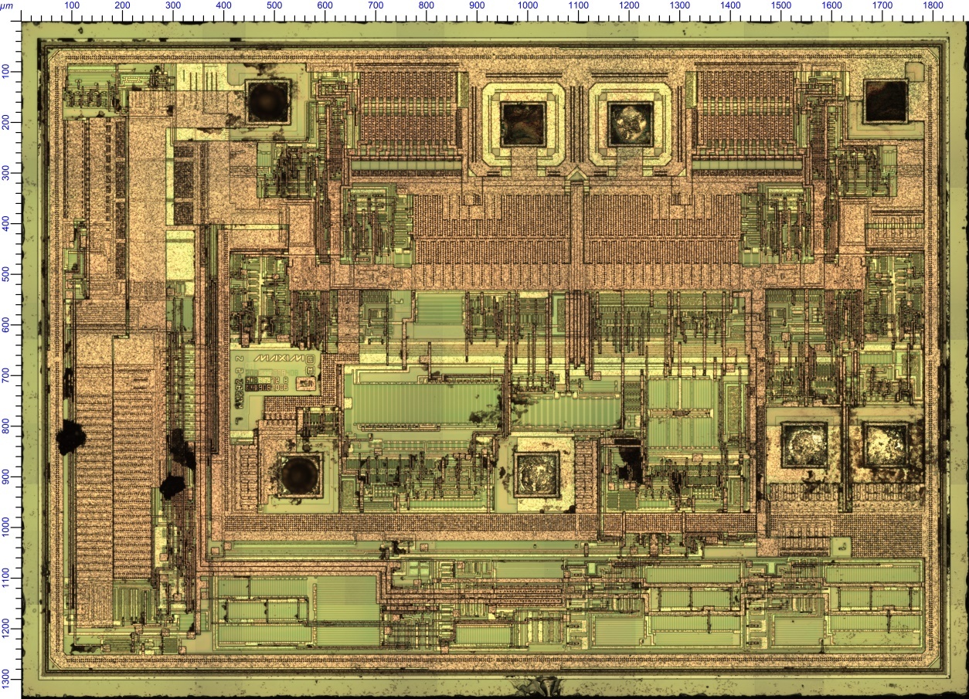Select 1000 on the vertical ruler
969x699 pixels.
click(5, 527)
